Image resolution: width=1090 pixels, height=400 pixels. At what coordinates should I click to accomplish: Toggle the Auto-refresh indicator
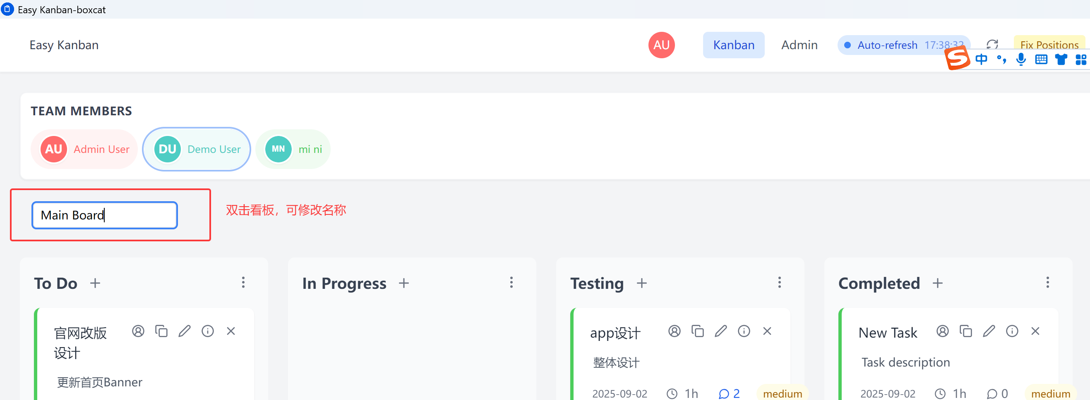click(903, 45)
